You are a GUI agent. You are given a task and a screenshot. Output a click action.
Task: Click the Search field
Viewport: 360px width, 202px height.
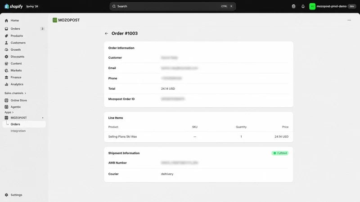pos(173,6)
